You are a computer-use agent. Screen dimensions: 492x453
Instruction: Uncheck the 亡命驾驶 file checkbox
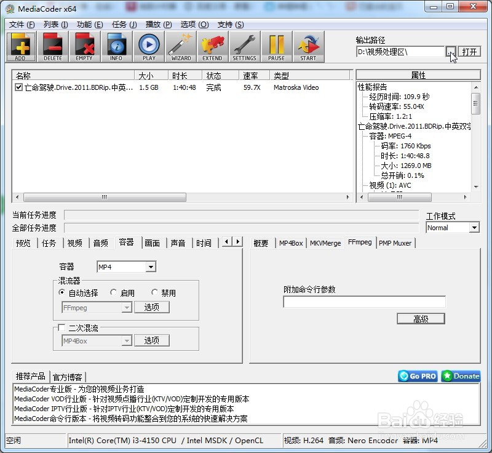pyautogui.click(x=18, y=87)
